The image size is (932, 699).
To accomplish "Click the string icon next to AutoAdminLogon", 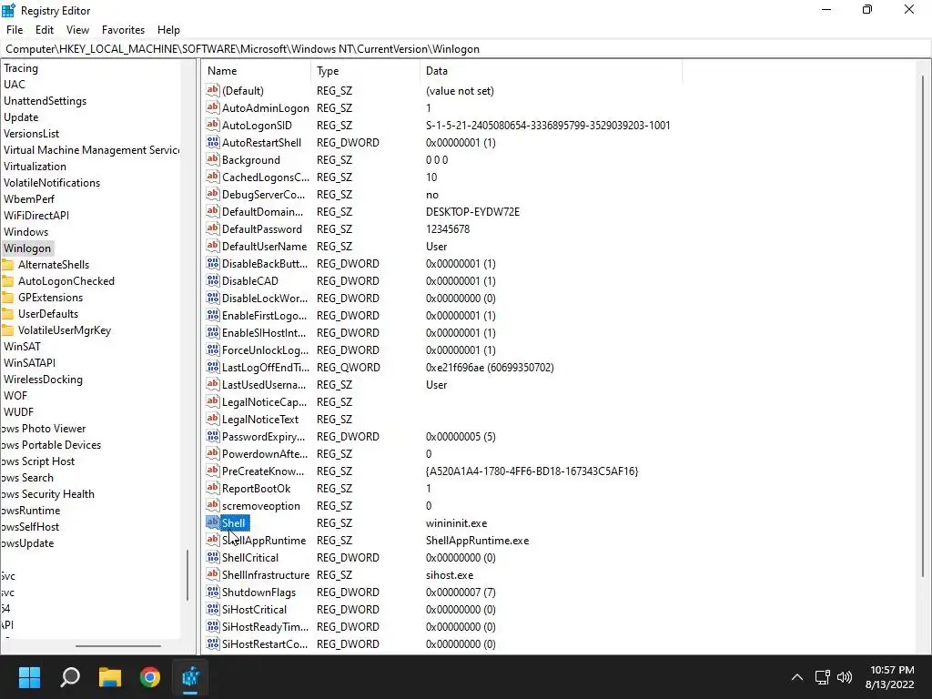I will [213, 107].
